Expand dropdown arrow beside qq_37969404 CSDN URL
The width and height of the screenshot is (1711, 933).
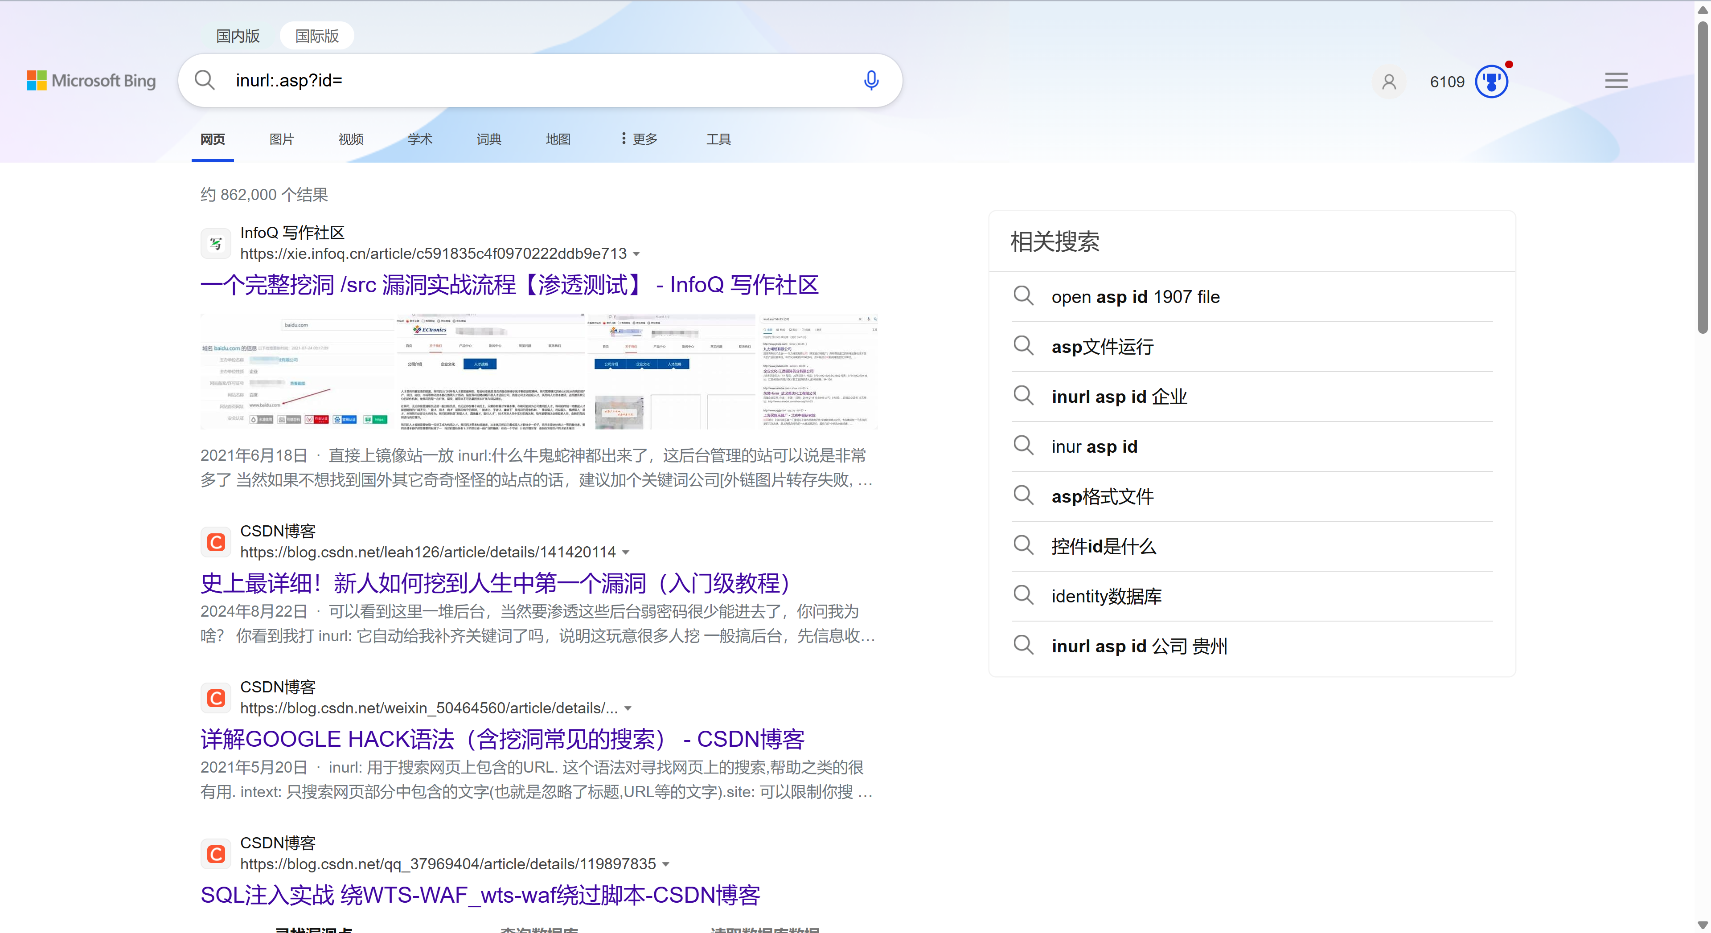point(665,864)
